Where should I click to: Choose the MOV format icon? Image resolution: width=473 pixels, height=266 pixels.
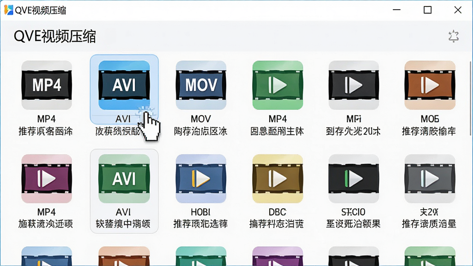click(201, 85)
